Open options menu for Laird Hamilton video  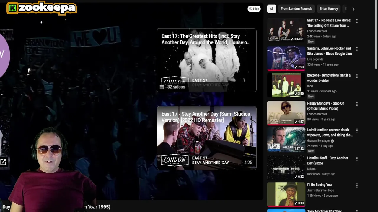pos(357,131)
